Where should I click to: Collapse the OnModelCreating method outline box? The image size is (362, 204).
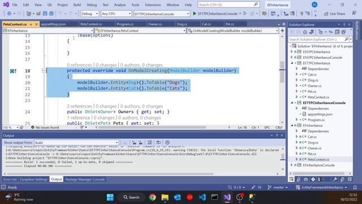tap(44, 70)
